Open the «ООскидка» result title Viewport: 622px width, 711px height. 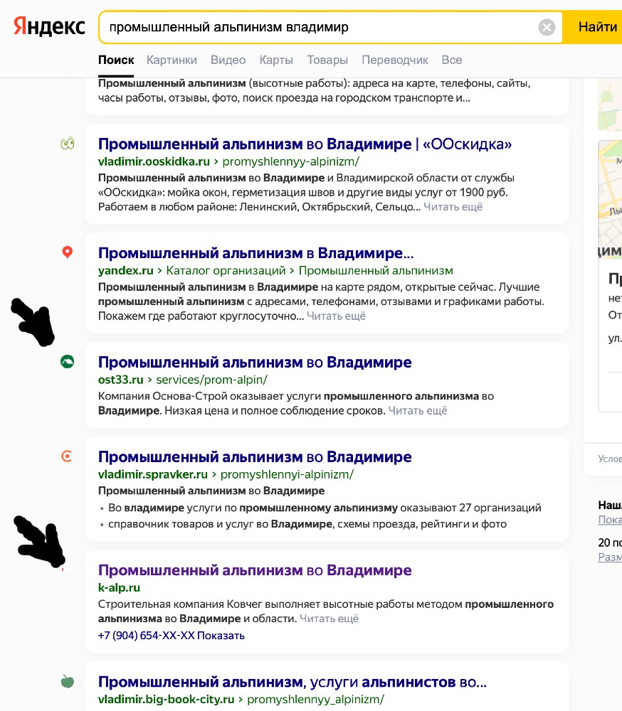tap(305, 144)
